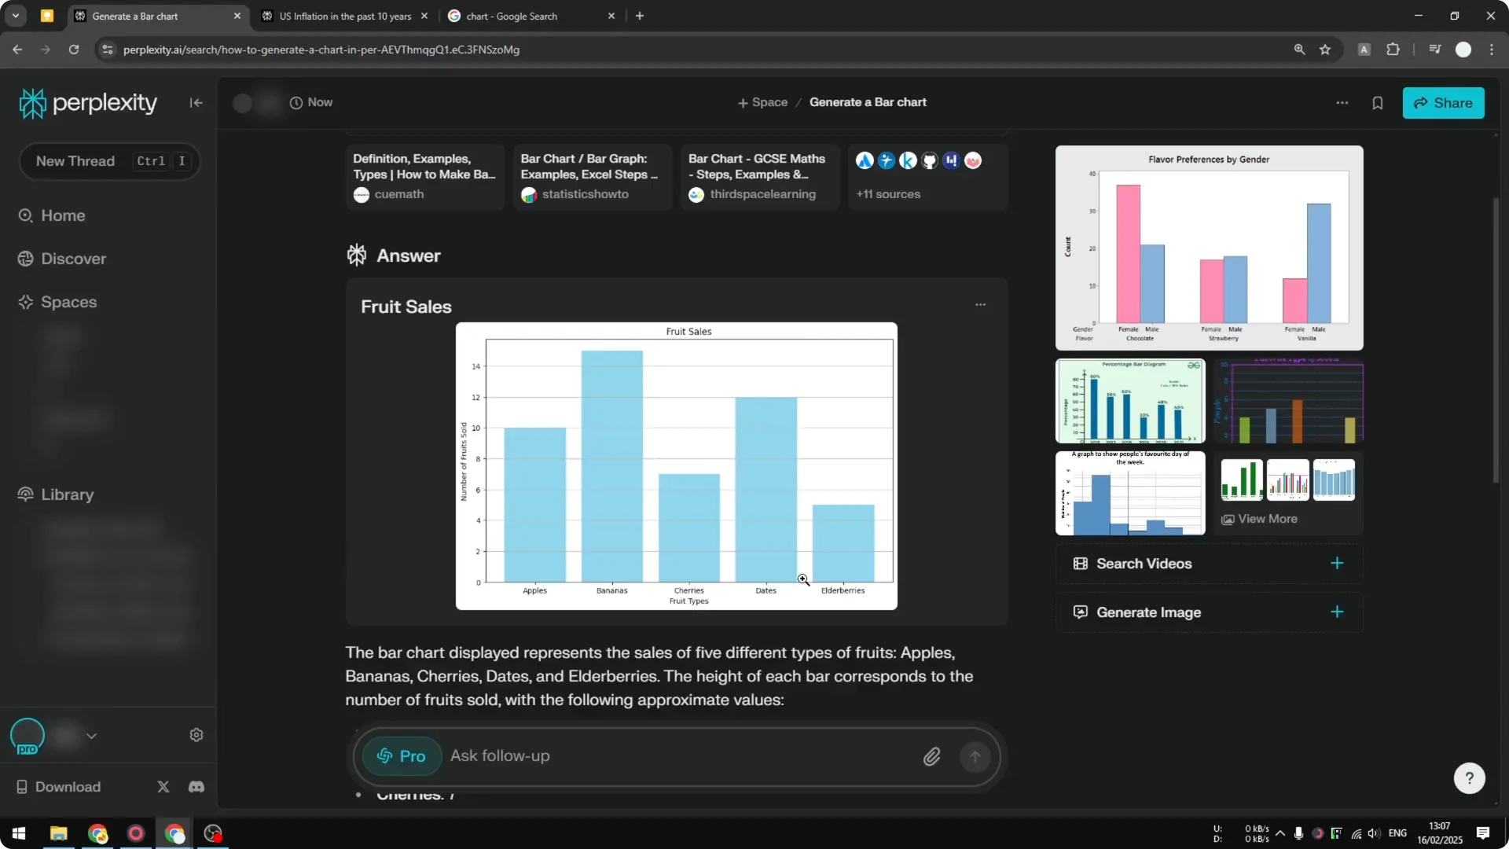Click the Chrome extensions puzzle icon
1509x849 pixels.
[1393, 49]
